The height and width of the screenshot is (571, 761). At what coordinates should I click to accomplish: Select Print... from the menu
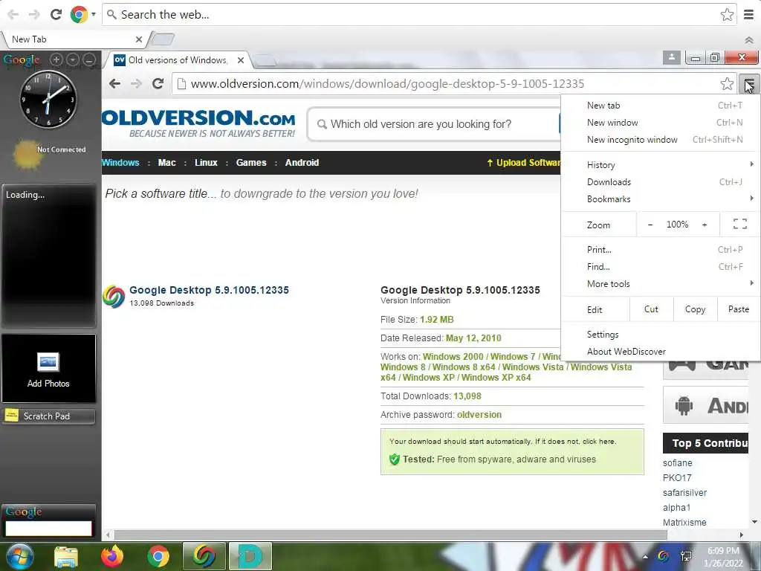tap(661, 249)
